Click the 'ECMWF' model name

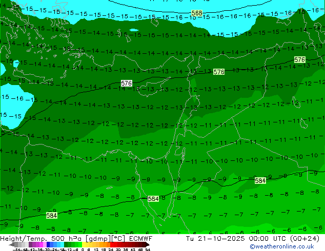(x=141, y=239)
